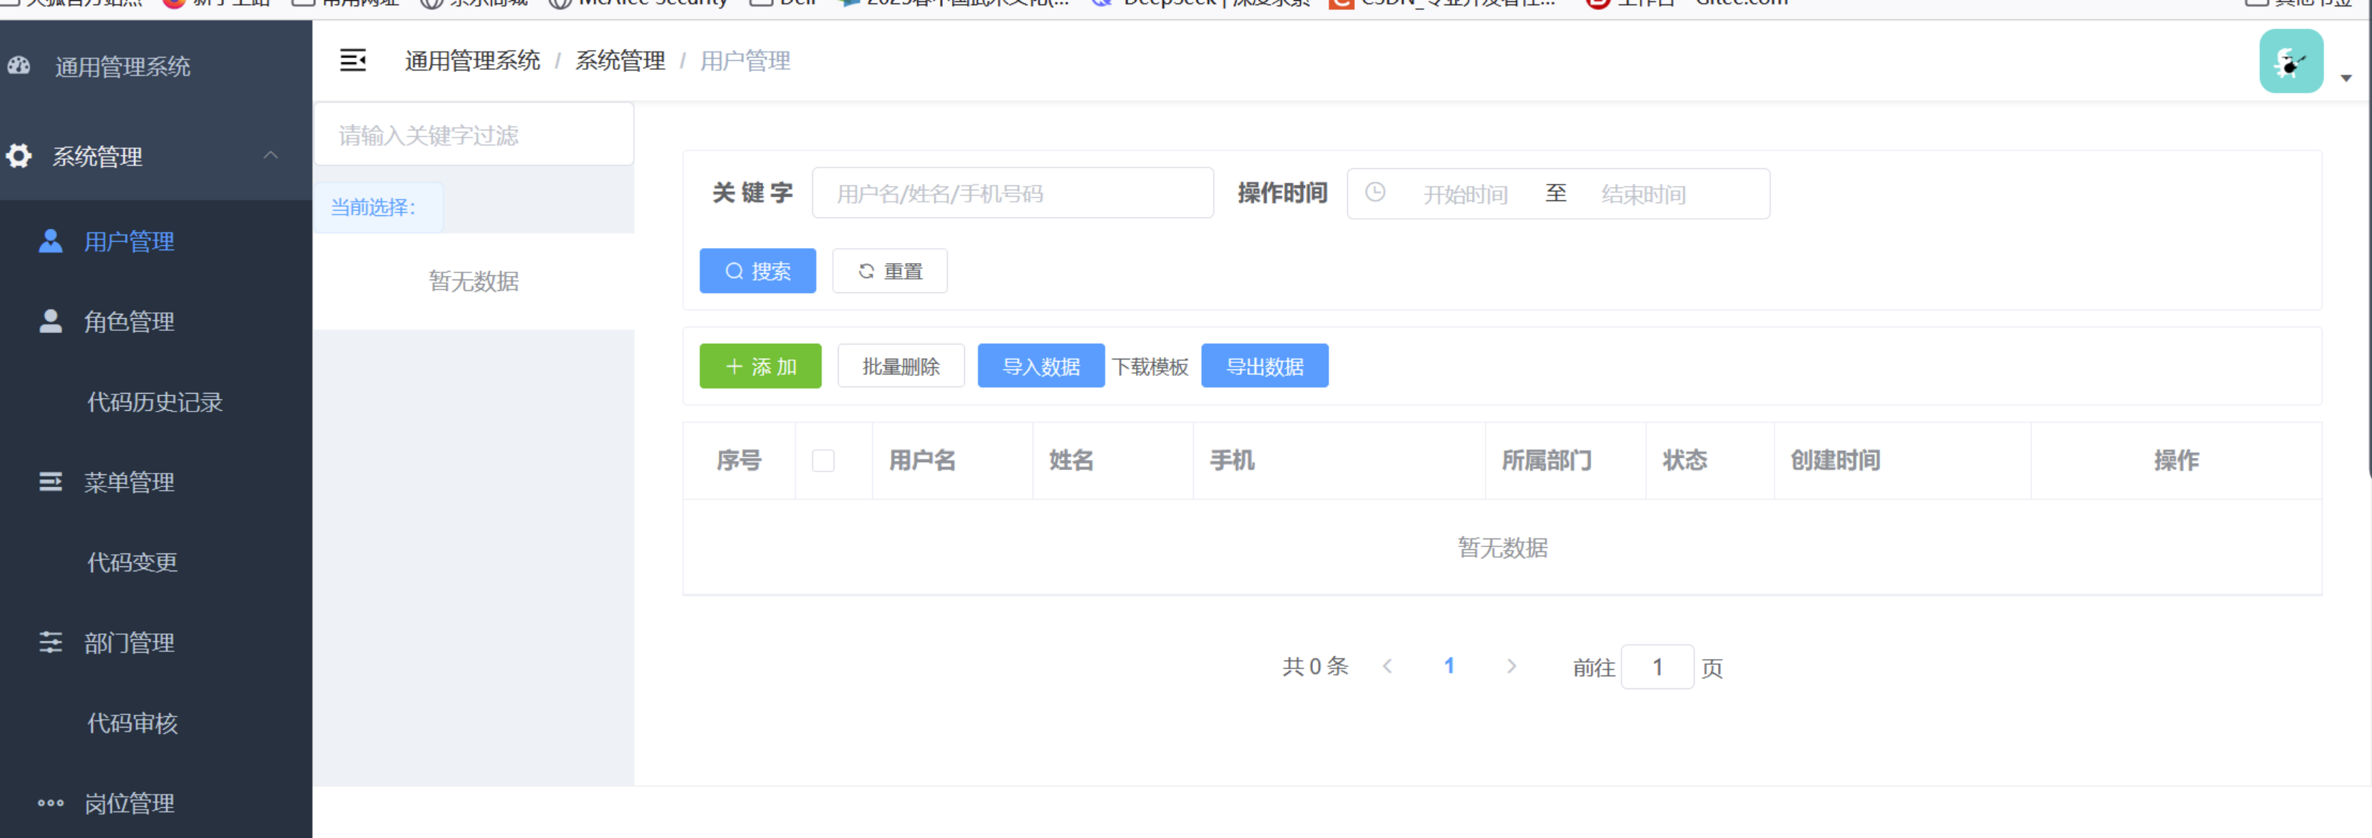Open 代码历史记录 in sidebar
This screenshot has width=2372, height=838.
tap(155, 402)
